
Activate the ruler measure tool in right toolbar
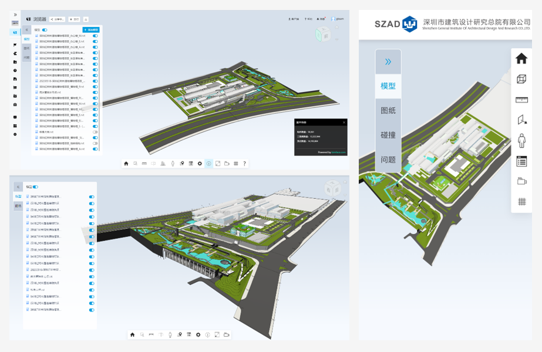[521, 100]
